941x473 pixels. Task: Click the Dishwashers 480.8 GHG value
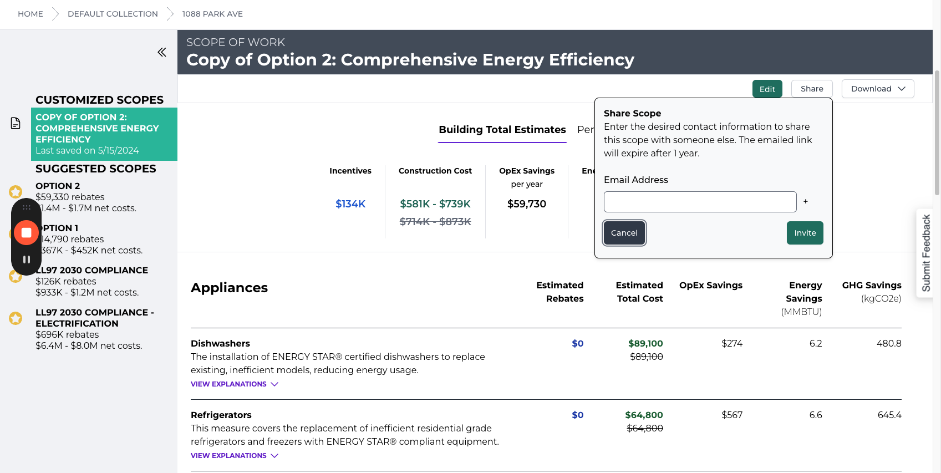889,344
